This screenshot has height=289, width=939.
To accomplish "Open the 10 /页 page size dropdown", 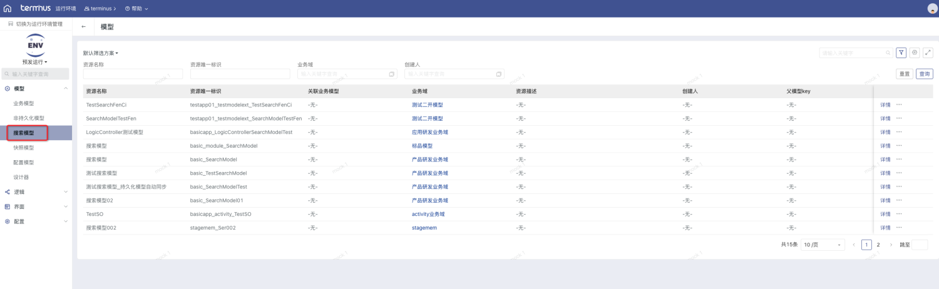I will tap(823, 245).
